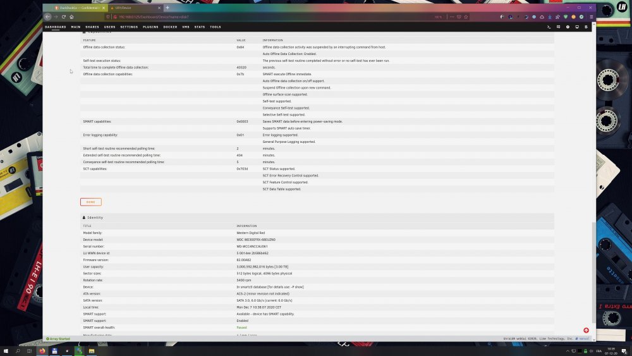Open Task View on the taskbar
Image resolution: width=632 pixels, height=356 pixels.
pyautogui.click(x=29, y=351)
